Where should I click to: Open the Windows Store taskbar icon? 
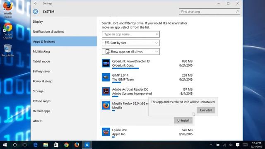coord(56,145)
